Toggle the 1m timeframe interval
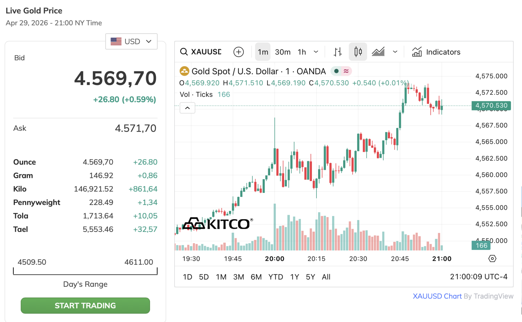522x322 pixels. pyautogui.click(x=263, y=52)
